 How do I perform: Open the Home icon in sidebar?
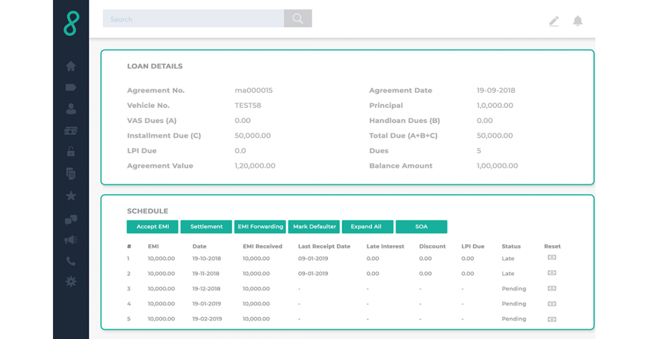coord(71,66)
